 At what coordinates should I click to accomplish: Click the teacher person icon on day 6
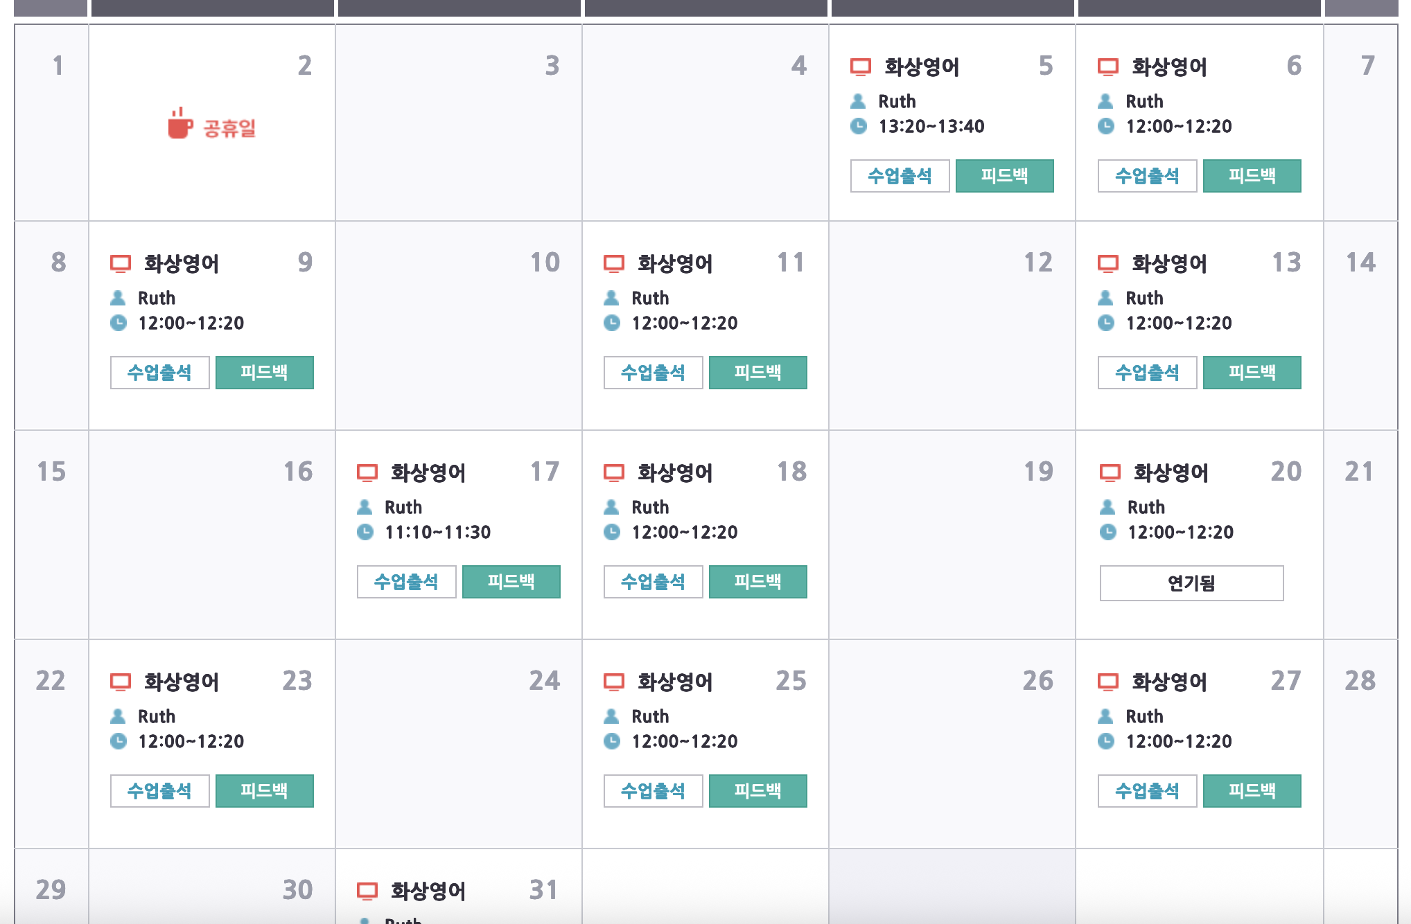[1106, 102]
